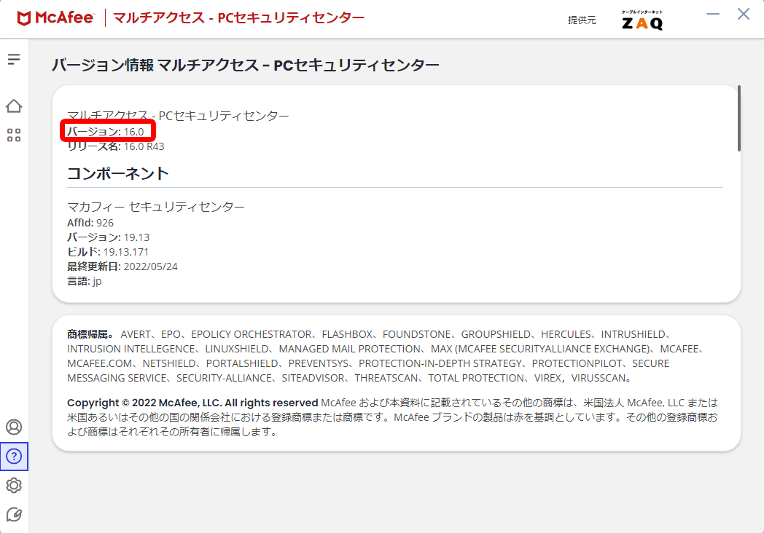Select the バージョン: 19.13 line
Image resolution: width=764 pixels, height=533 pixels.
coord(108,237)
